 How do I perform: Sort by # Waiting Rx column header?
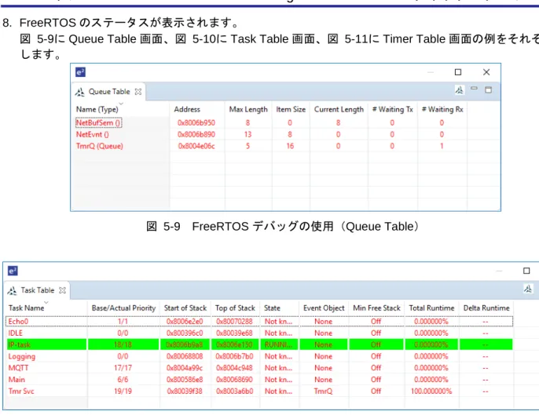coord(442,110)
